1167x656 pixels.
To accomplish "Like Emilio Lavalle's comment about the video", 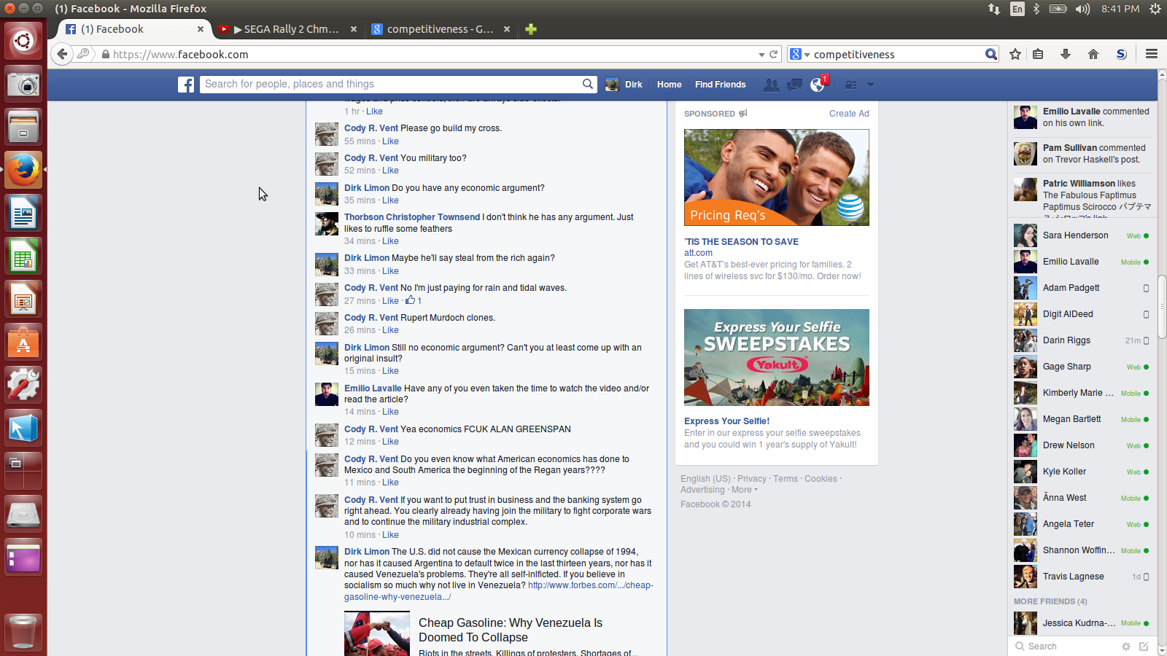I will click(390, 412).
